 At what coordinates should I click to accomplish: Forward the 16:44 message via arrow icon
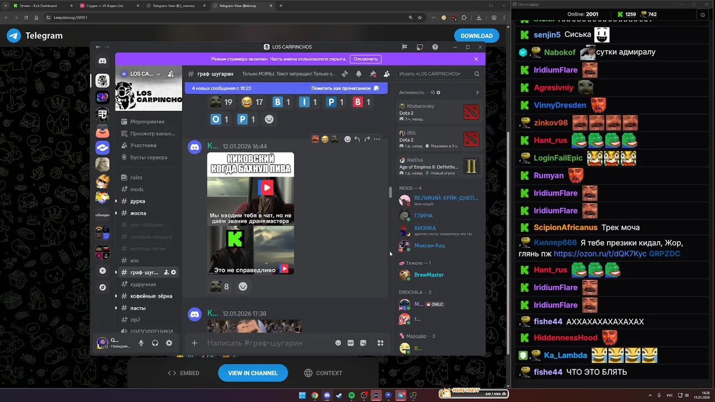click(x=367, y=139)
